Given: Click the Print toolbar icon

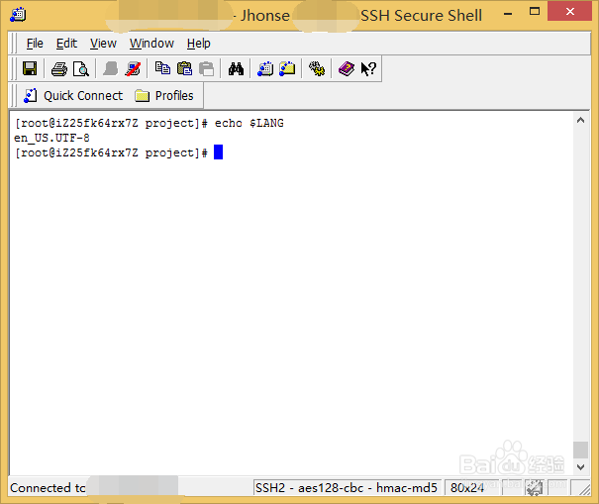Looking at the screenshot, I should coord(58,69).
